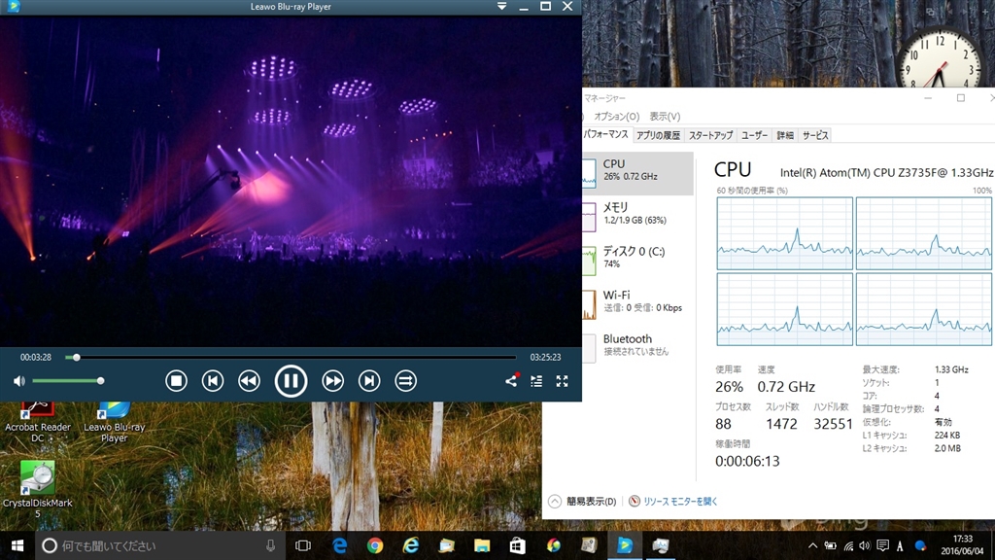Click the rewind button
This screenshot has width=995, height=560.
click(x=249, y=381)
